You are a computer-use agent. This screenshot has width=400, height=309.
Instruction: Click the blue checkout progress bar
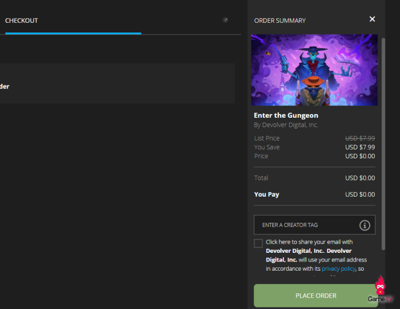point(73,33)
